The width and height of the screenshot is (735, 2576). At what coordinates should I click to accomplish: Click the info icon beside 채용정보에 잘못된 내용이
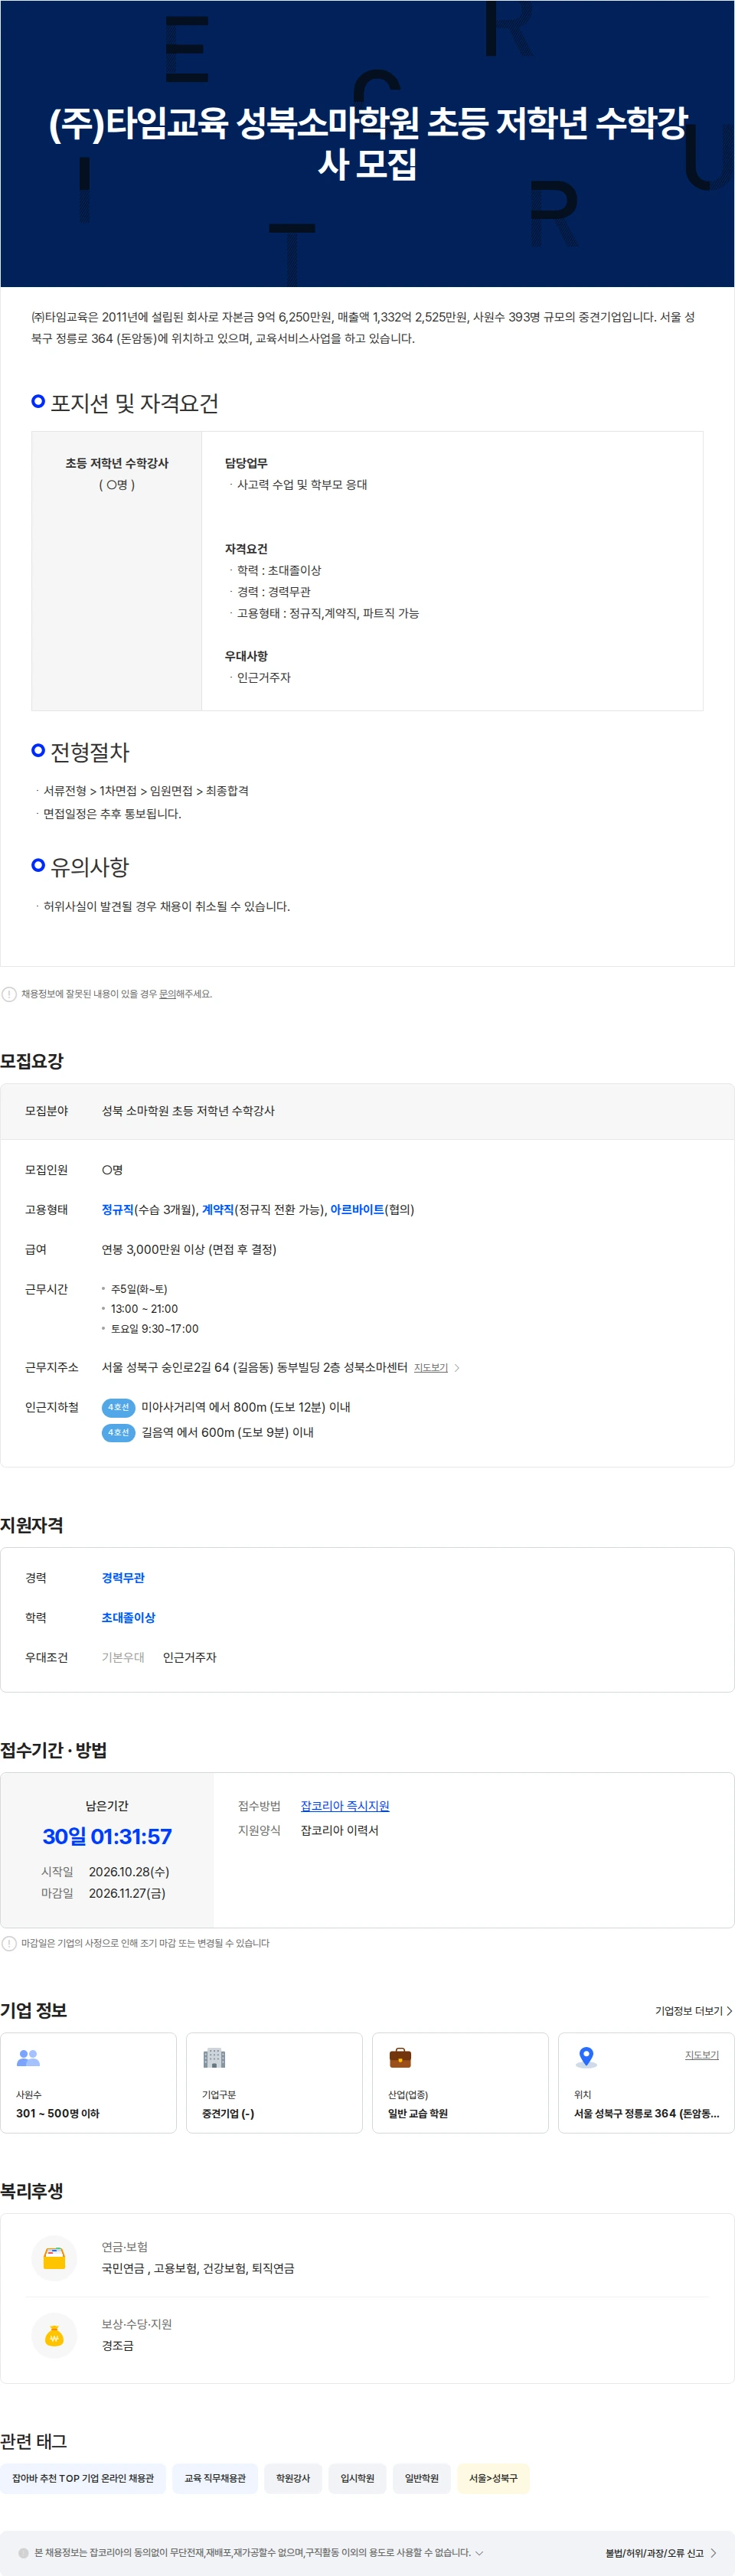(x=9, y=994)
